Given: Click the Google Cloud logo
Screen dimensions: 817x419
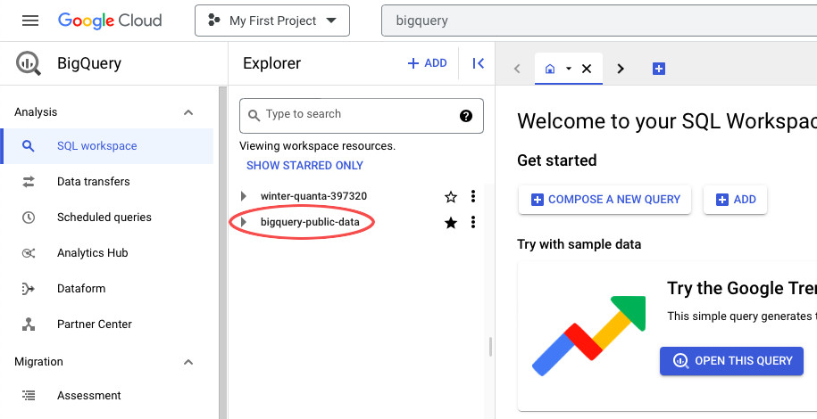Looking at the screenshot, I should (110, 21).
